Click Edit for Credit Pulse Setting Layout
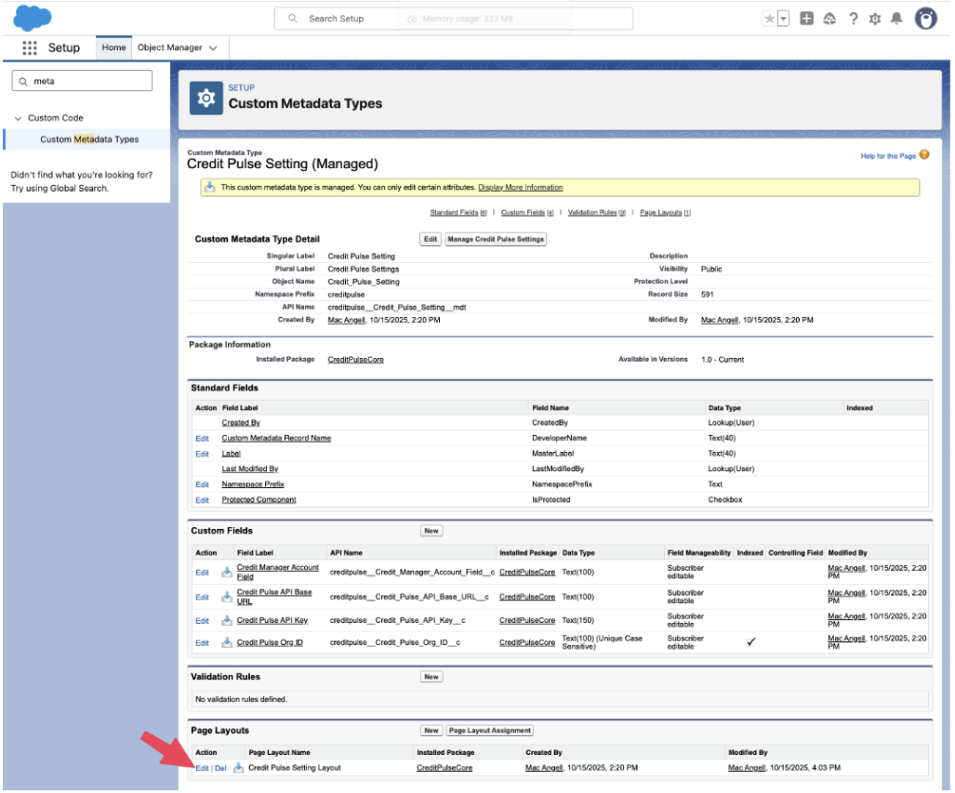Image resolution: width=955 pixels, height=793 pixels. (202, 768)
